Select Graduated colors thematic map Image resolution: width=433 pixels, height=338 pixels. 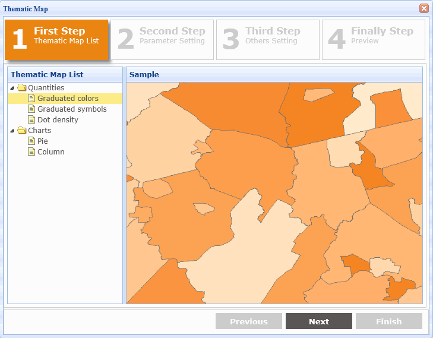[65, 98]
